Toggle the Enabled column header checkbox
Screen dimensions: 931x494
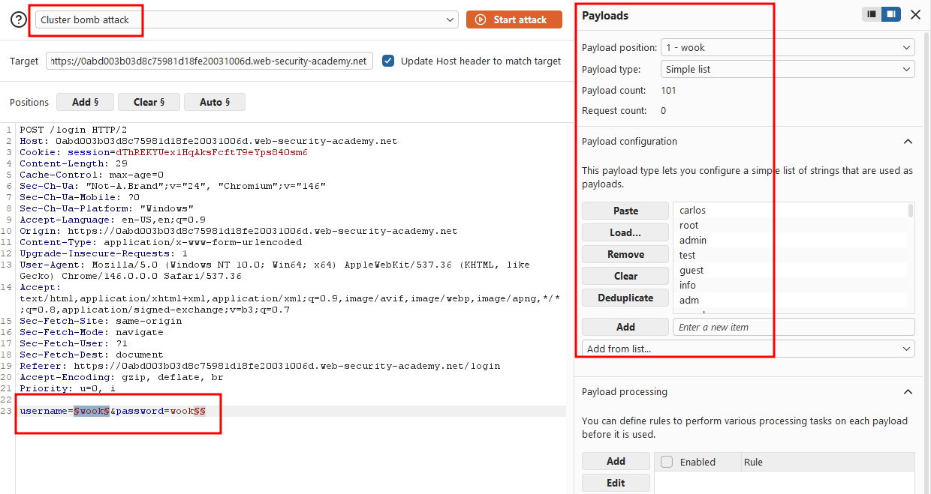[667, 462]
